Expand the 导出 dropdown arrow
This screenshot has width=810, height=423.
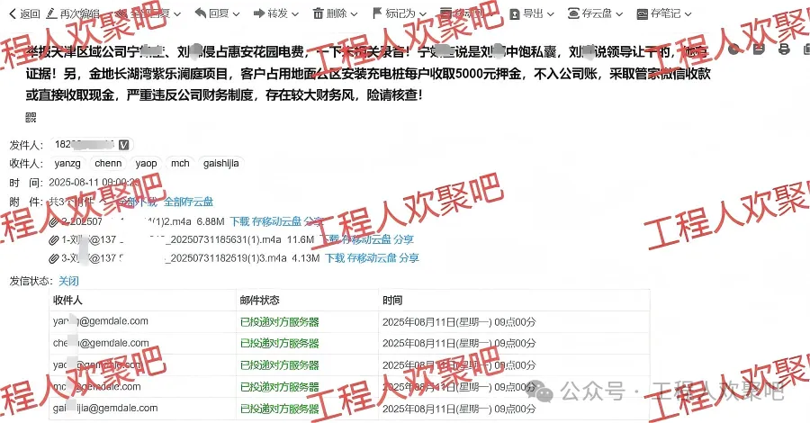[550, 14]
